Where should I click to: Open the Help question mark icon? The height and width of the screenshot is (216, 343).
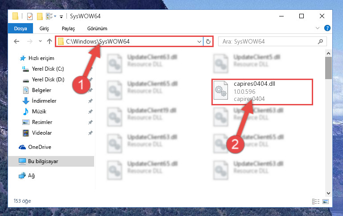coord(327,28)
